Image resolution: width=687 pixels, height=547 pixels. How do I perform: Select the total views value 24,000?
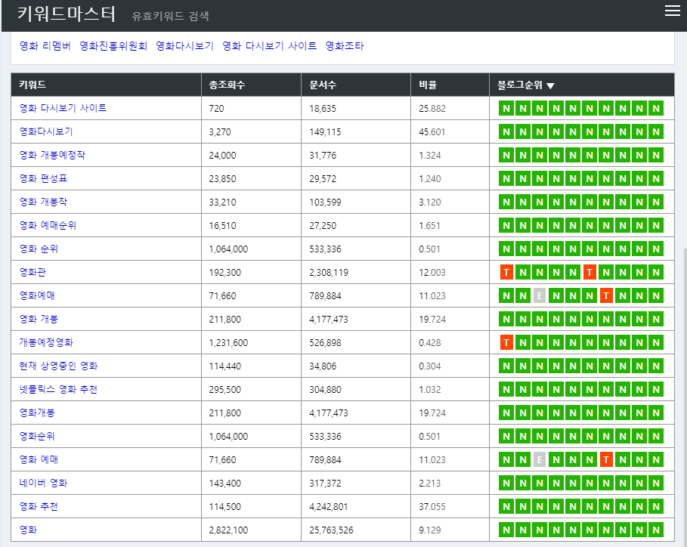tap(222, 156)
